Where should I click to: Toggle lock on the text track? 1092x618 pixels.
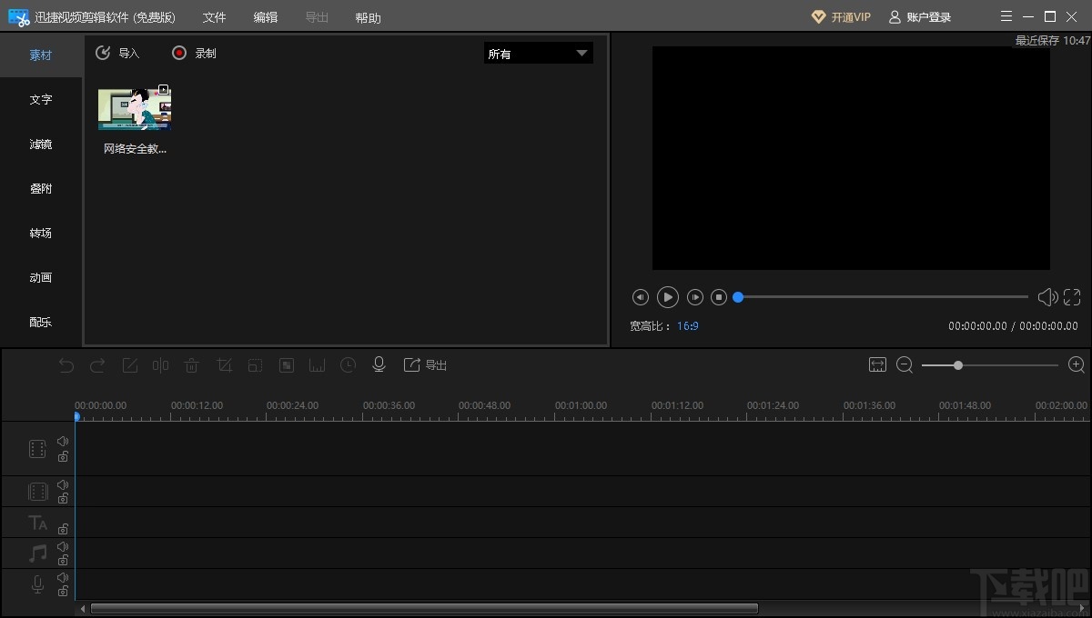[x=63, y=529]
